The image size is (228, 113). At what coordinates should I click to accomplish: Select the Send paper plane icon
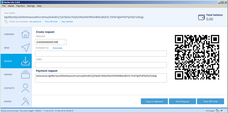pyautogui.click(x=25, y=47)
